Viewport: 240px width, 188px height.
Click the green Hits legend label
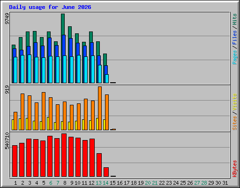point(234,19)
